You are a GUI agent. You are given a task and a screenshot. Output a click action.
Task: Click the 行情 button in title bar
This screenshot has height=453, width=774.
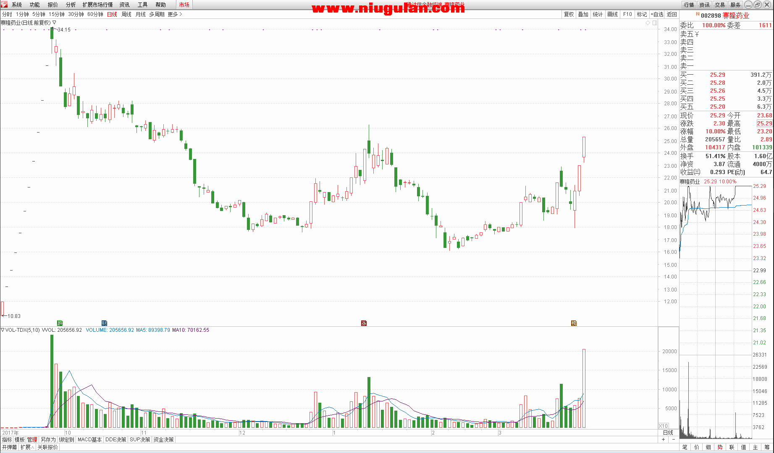(689, 5)
